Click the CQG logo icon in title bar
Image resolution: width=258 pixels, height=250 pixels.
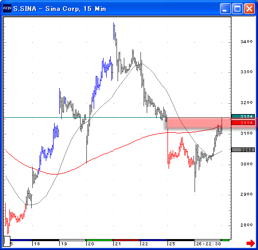pyautogui.click(x=7, y=8)
